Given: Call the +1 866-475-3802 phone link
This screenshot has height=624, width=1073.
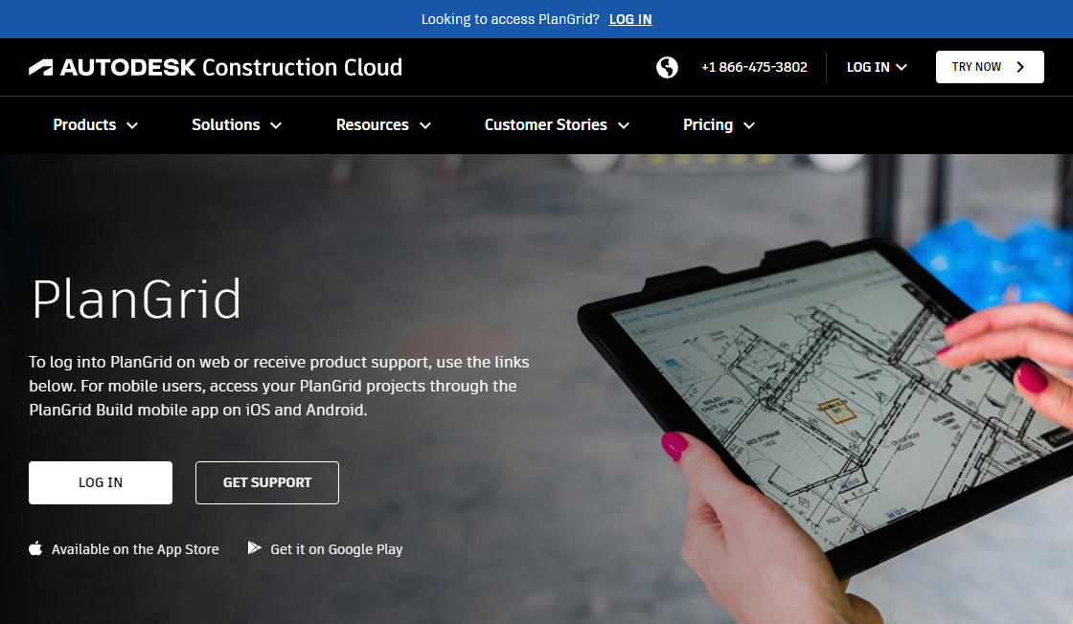Looking at the screenshot, I should pos(754,67).
